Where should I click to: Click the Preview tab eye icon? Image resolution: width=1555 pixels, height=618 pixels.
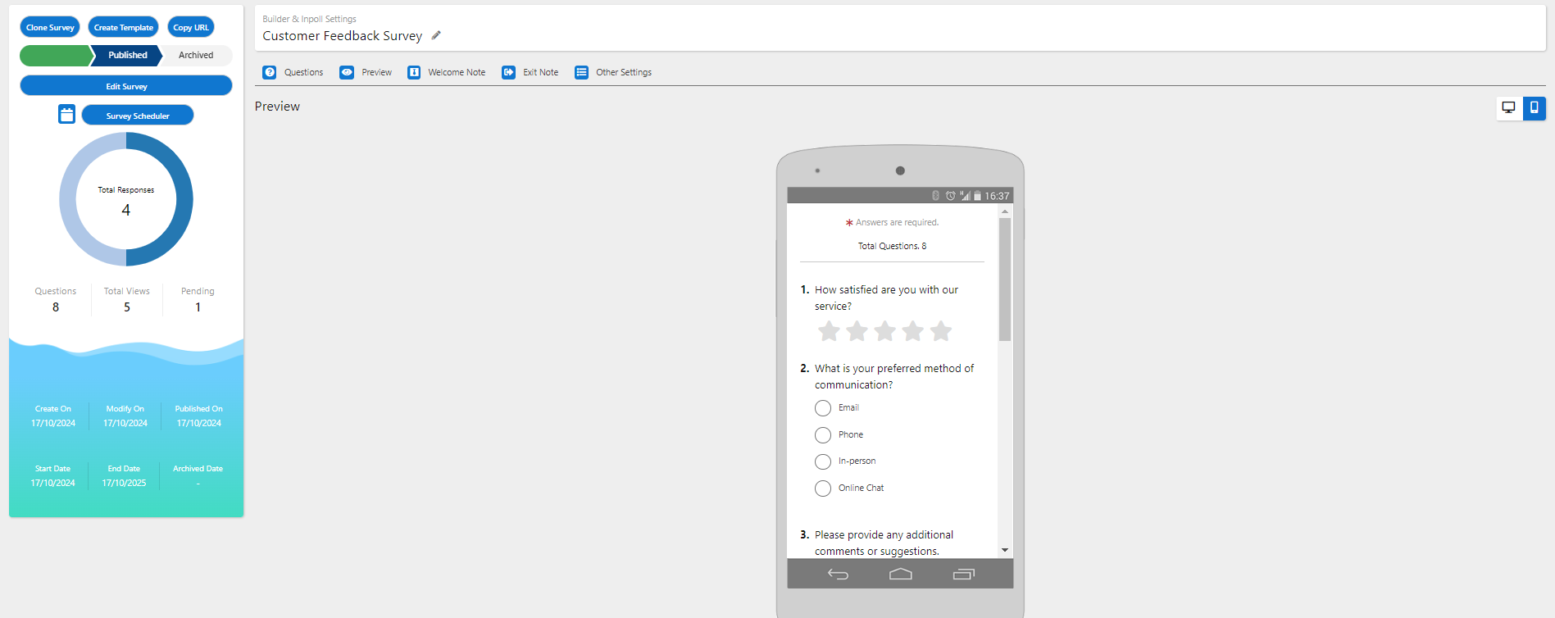coord(347,72)
